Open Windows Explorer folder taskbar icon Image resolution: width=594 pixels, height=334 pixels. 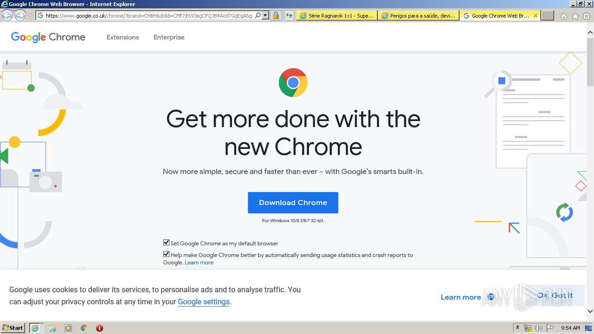click(52, 328)
